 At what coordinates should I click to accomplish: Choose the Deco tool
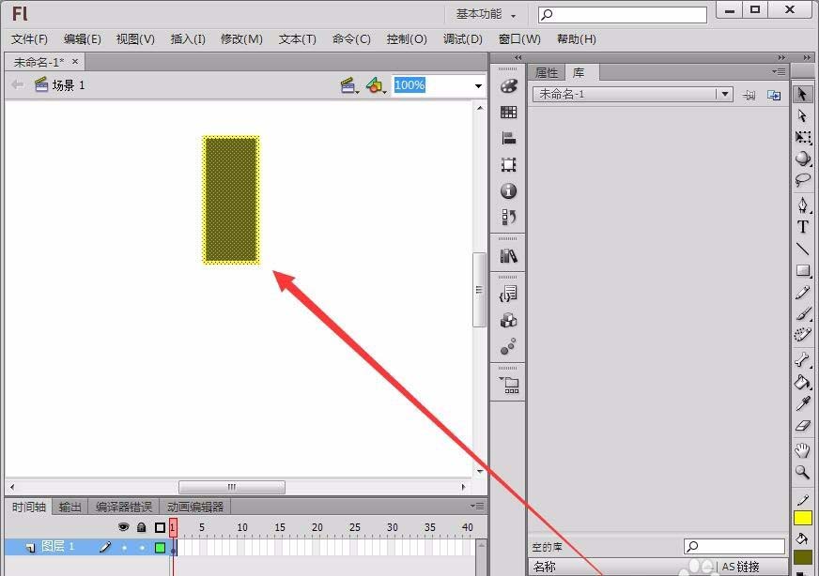(x=803, y=334)
